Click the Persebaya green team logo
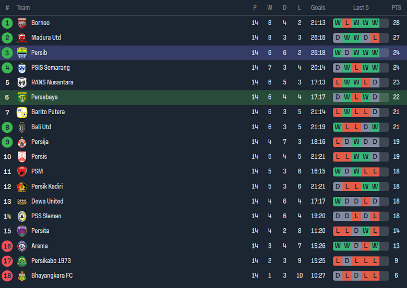 tap(22, 97)
